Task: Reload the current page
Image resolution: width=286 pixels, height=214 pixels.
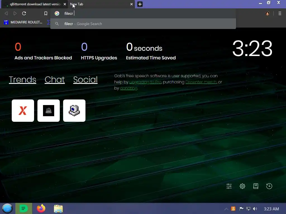Action: coord(24,13)
